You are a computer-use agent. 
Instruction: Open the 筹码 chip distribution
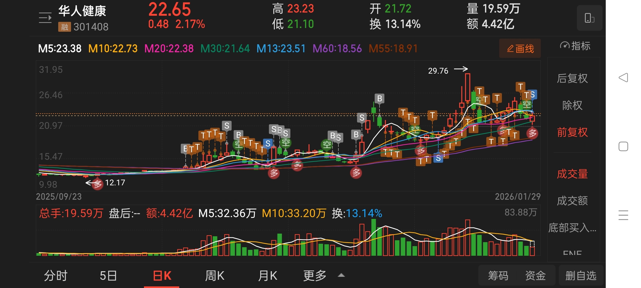coord(498,275)
